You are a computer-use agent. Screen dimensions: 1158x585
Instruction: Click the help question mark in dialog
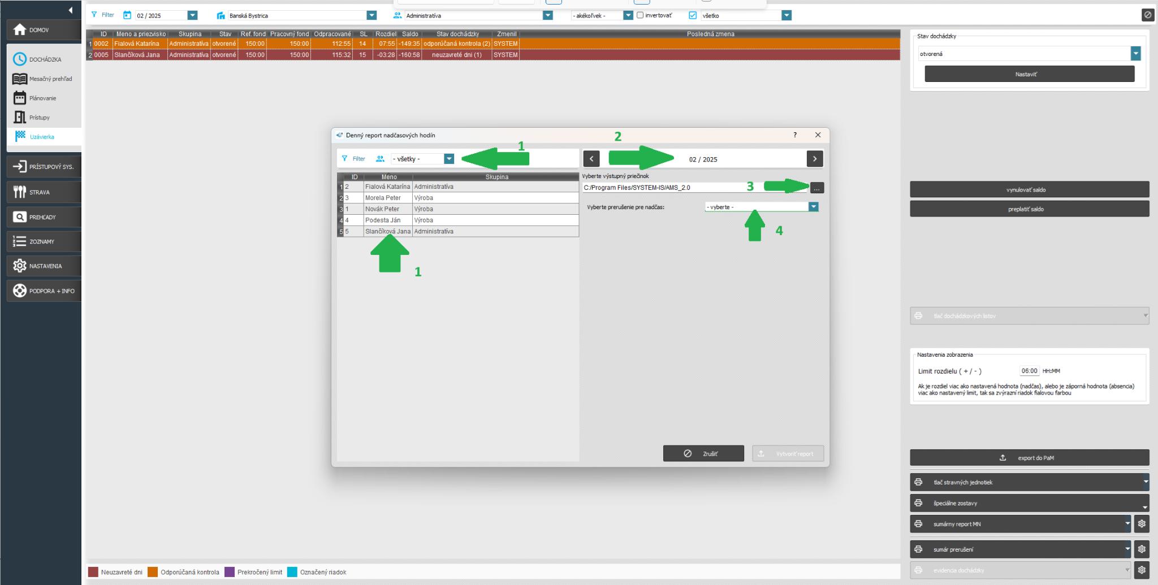[795, 135]
